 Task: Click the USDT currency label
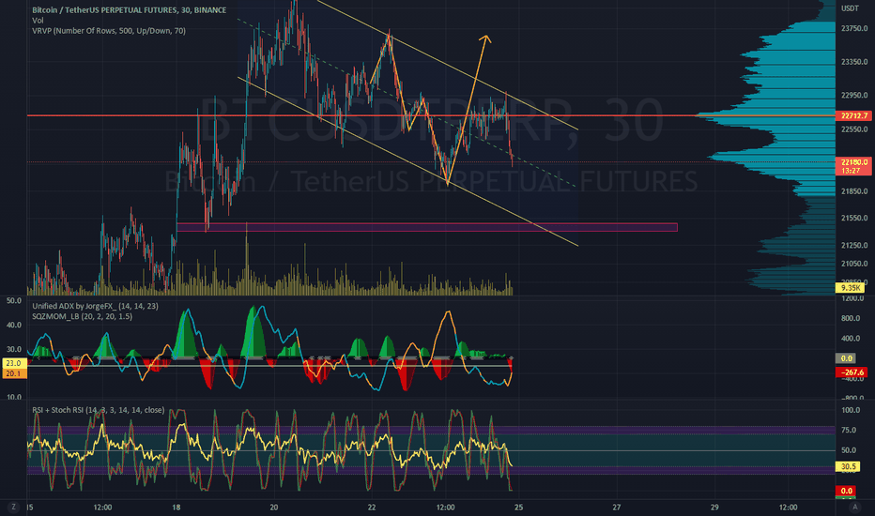(x=850, y=8)
